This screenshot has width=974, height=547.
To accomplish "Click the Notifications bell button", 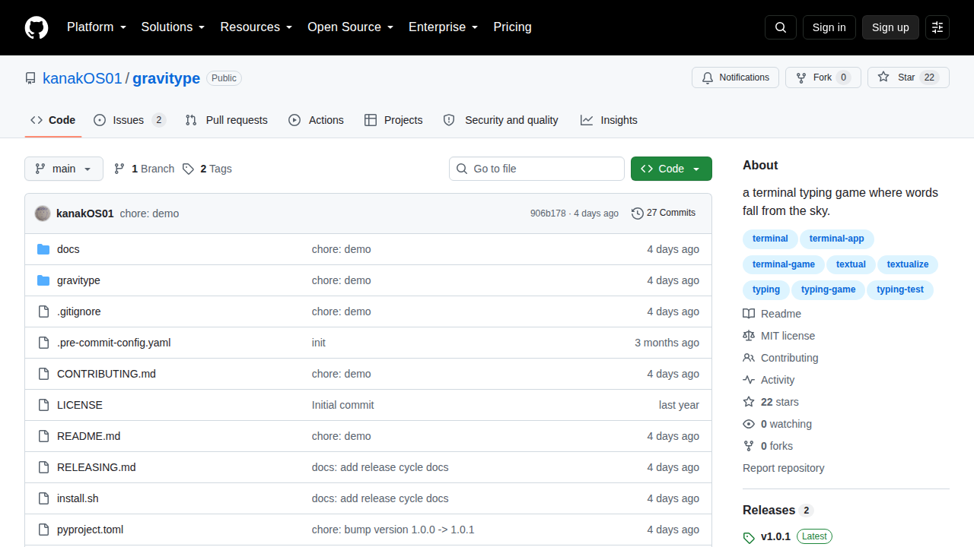I will coord(735,77).
